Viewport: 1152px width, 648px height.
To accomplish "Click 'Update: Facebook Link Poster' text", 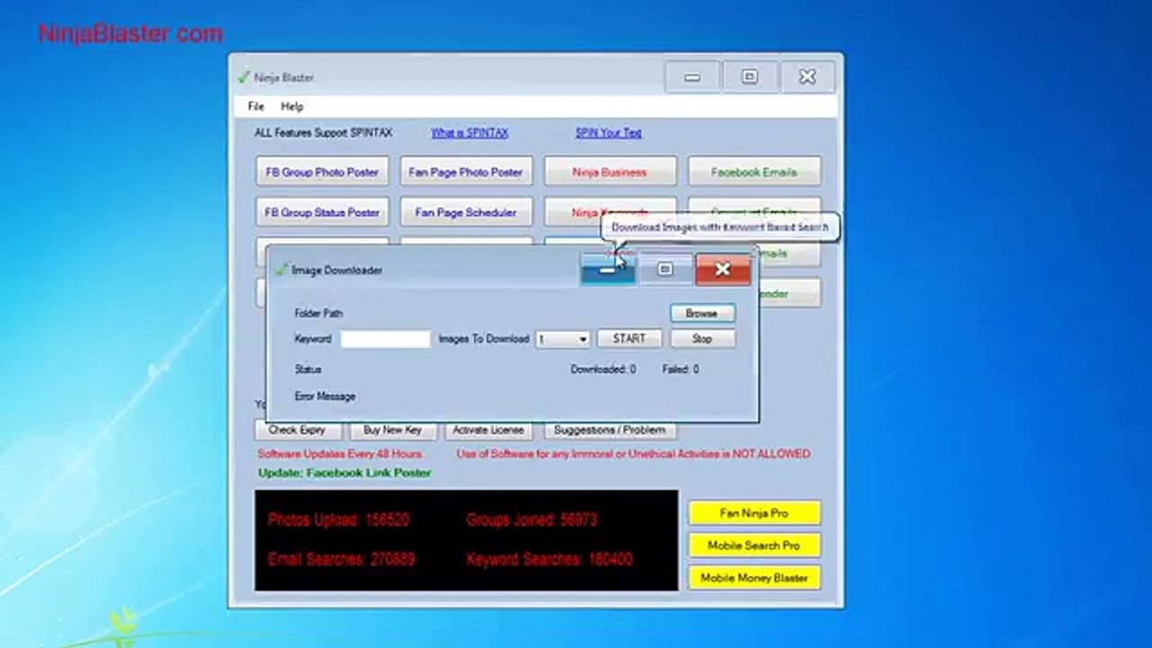I will tap(345, 472).
